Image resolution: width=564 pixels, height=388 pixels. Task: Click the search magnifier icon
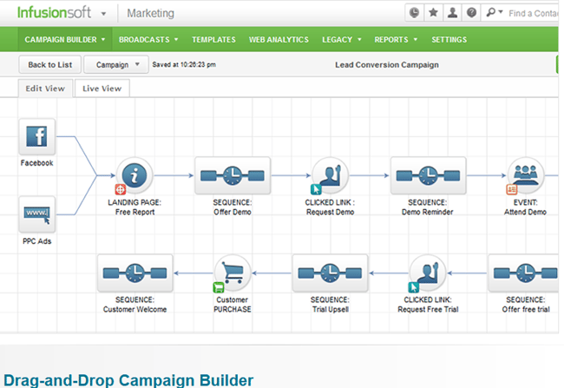(490, 13)
